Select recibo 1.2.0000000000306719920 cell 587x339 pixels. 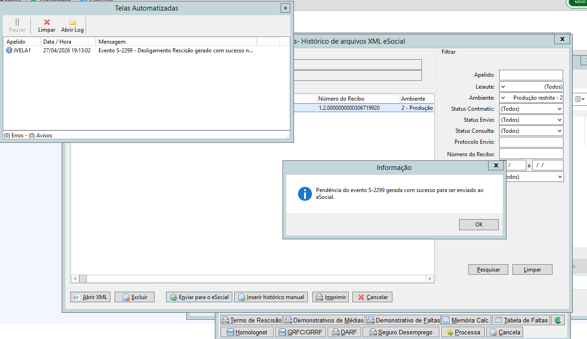pos(358,108)
